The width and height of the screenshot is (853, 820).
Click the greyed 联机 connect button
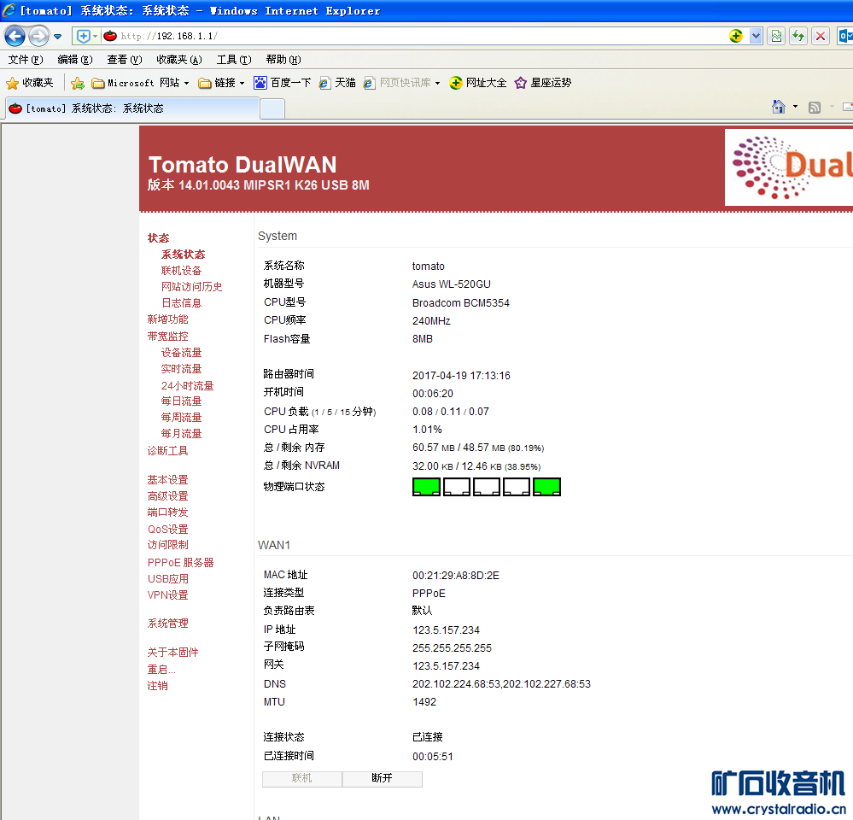(302, 779)
